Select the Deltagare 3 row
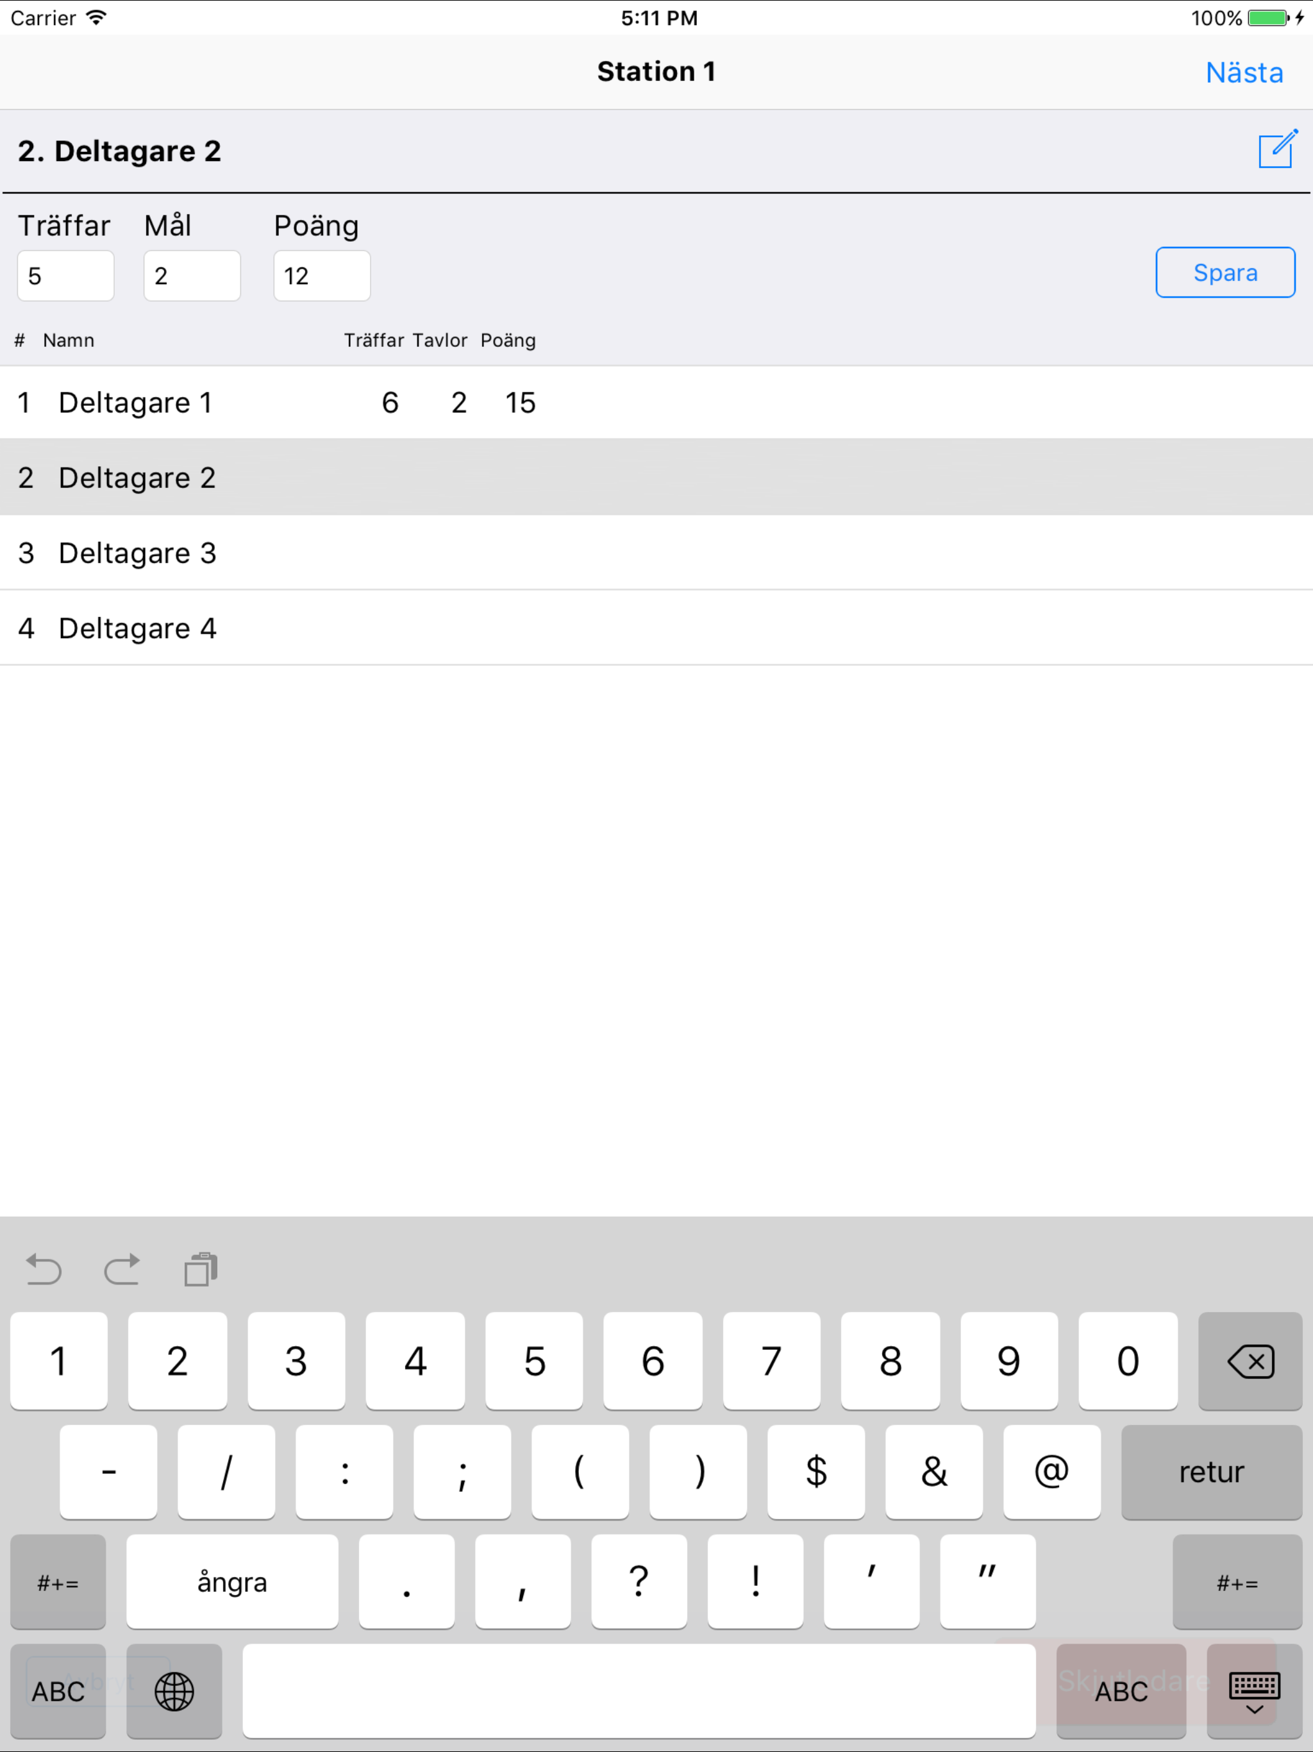The width and height of the screenshot is (1313, 1752). pyautogui.click(x=656, y=553)
